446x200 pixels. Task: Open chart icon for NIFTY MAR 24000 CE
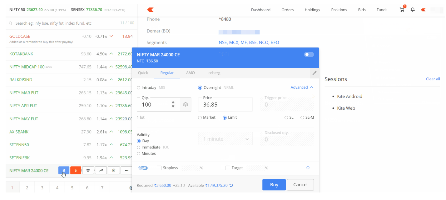(101, 170)
